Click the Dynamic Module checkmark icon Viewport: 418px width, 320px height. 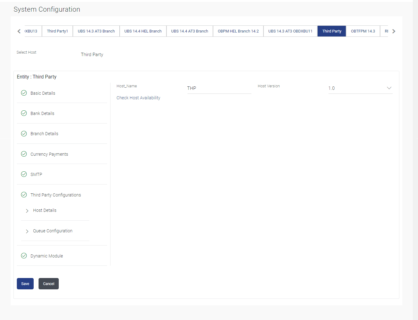[24, 256]
